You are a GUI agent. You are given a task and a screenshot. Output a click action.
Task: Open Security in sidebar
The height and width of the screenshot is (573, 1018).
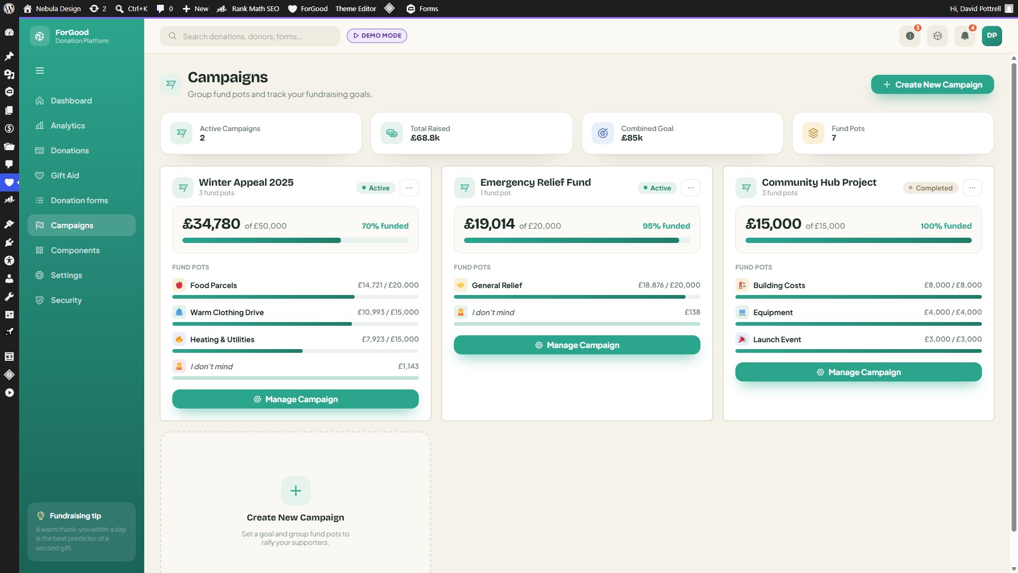point(82,300)
